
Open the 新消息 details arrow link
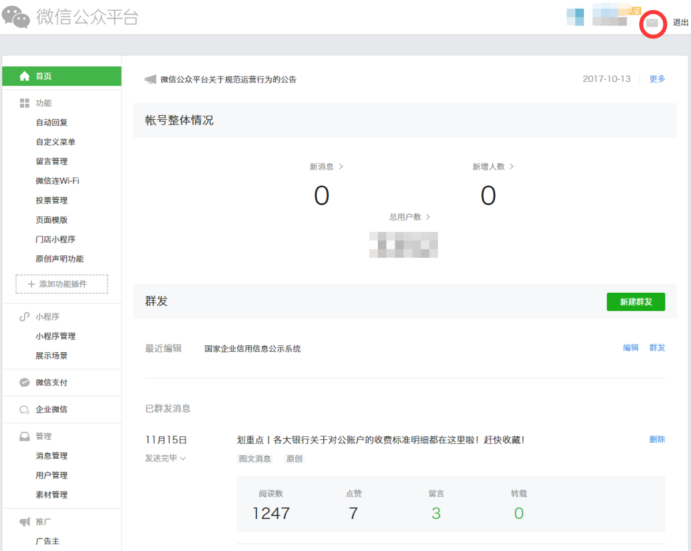pos(326,167)
